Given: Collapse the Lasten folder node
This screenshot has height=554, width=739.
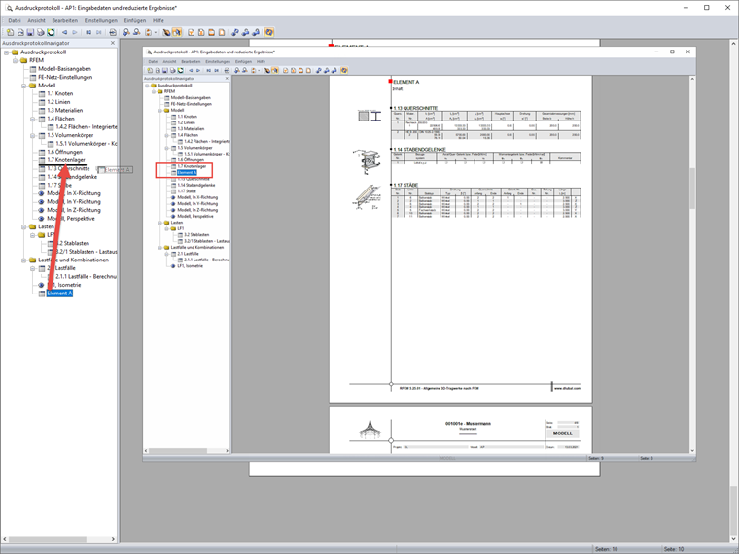Looking at the screenshot, I should coord(24,227).
